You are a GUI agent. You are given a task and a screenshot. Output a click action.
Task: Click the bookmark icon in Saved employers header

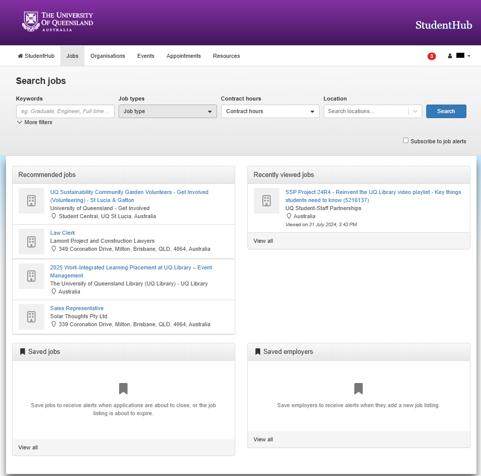pos(258,351)
